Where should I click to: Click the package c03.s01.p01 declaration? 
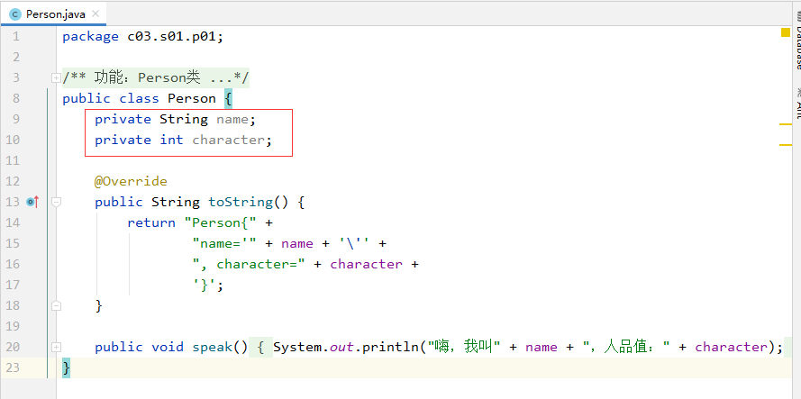point(143,37)
